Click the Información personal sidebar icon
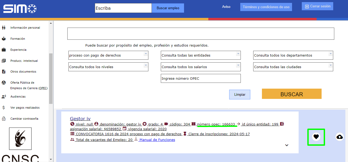 [x=4, y=28]
